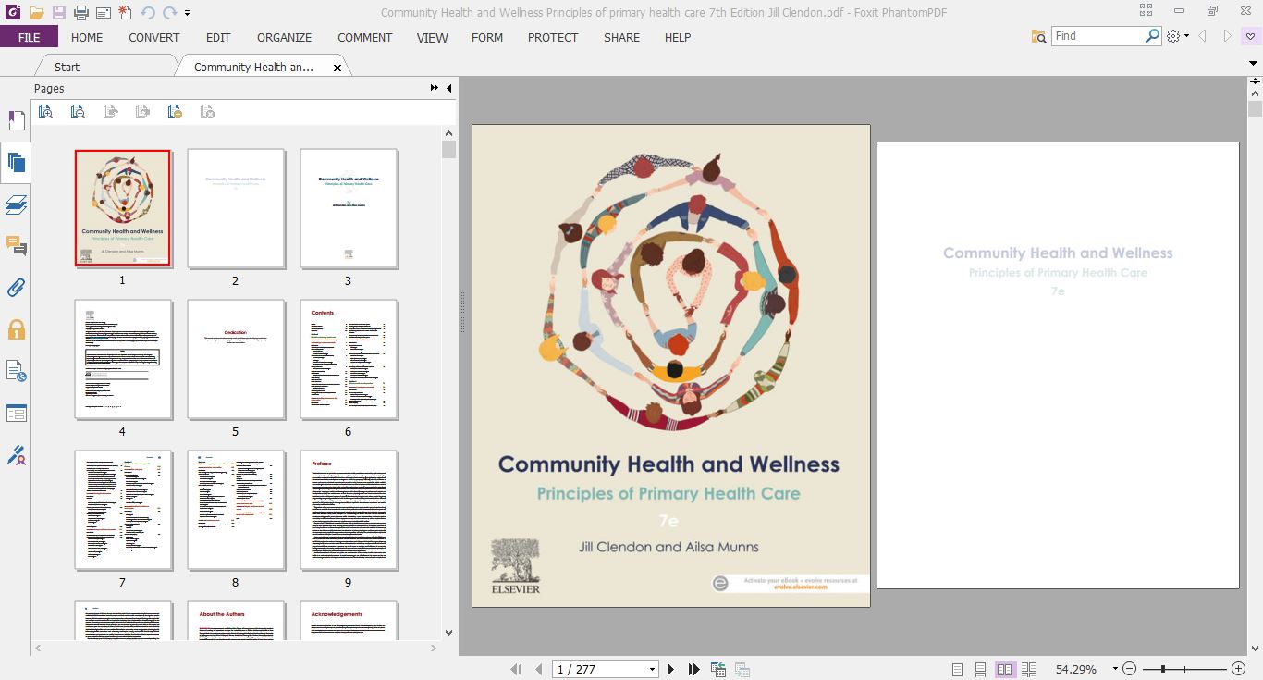
Task: Select page 4 thumbnail
Action: coord(123,359)
